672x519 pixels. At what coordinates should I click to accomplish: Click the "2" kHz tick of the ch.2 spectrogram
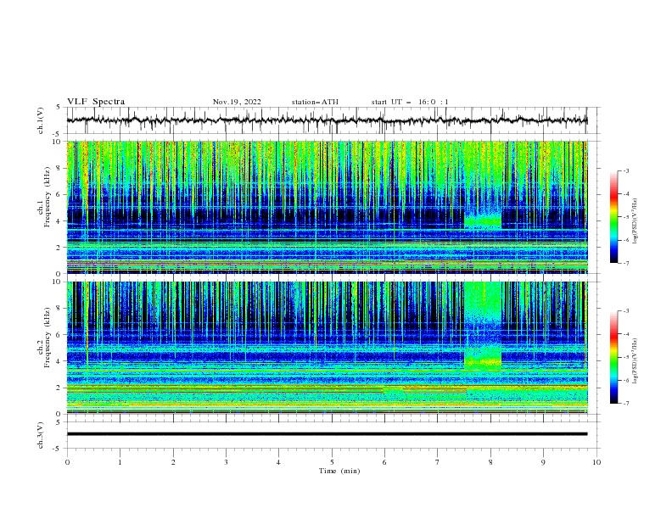coord(59,388)
